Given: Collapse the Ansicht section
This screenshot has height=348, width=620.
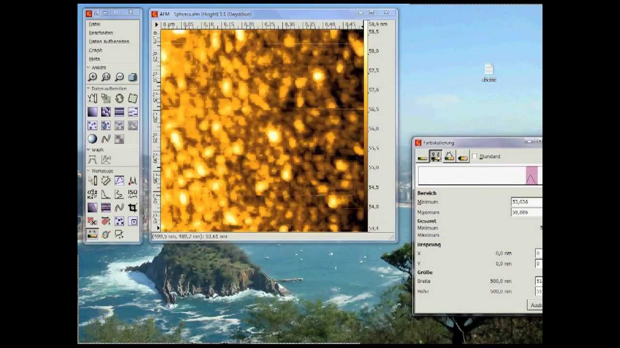Looking at the screenshot, I should click(x=97, y=68).
